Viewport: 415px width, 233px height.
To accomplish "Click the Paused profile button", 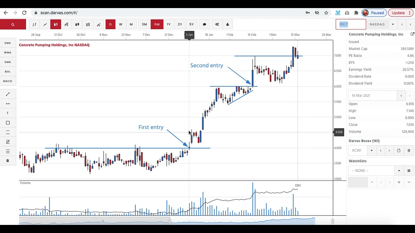I will coord(374,13).
